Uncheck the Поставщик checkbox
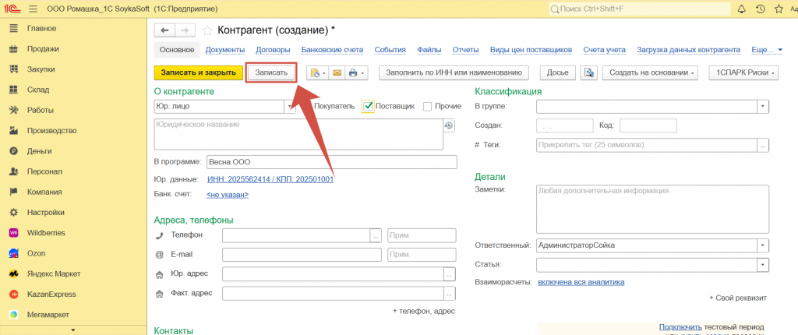The image size is (798, 335). (368, 106)
